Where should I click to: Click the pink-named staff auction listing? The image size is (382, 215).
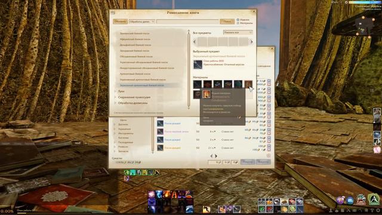(177, 131)
